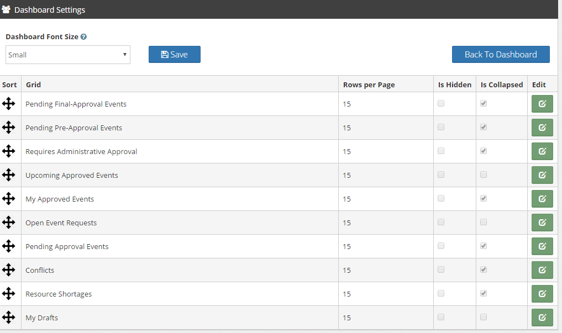Image resolution: width=562 pixels, height=333 pixels.
Task: Click the Is Collapsed column header
Action: point(501,85)
